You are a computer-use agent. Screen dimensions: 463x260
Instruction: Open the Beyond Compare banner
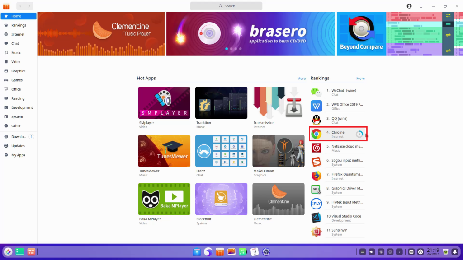[x=400, y=33]
